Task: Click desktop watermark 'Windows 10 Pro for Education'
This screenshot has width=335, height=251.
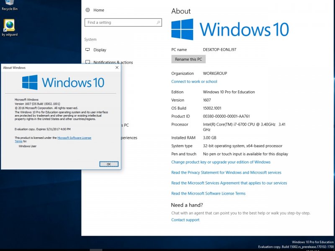Action: 313,242
